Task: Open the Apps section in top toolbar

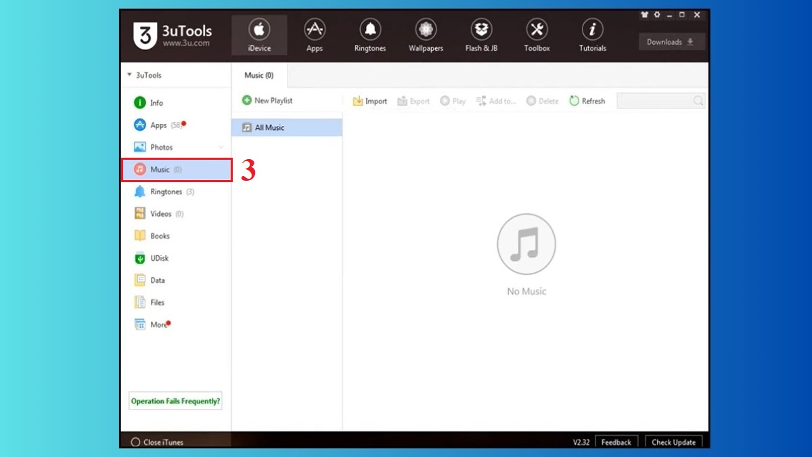Action: click(314, 36)
